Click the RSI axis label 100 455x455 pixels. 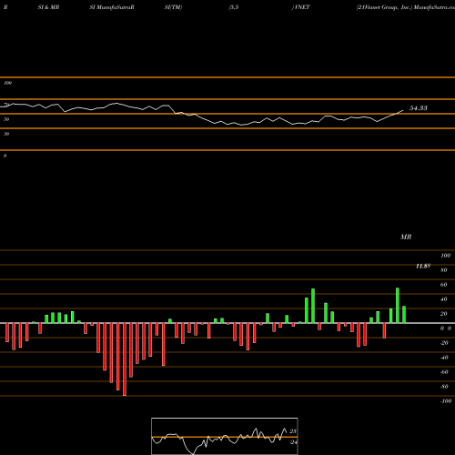point(7,83)
